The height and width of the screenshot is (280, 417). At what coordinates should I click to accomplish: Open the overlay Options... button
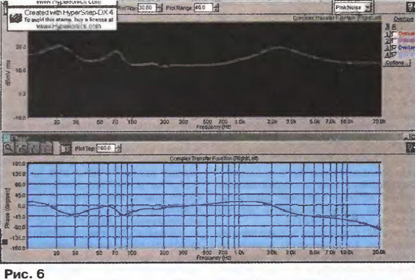396,63
